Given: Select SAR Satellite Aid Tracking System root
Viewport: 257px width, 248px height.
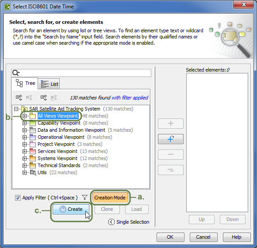Looking at the screenshot, I should pyautogui.click(x=65, y=109).
